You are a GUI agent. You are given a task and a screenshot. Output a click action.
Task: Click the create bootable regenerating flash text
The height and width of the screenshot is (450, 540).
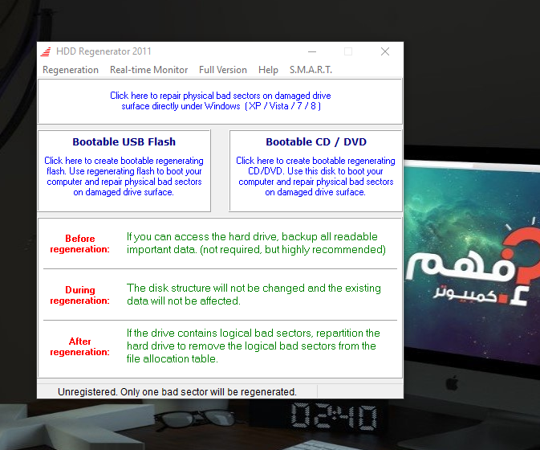click(124, 176)
